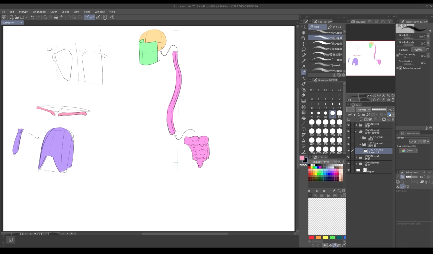
Task: Select the Text tool
Action: click(x=303, y=141)
